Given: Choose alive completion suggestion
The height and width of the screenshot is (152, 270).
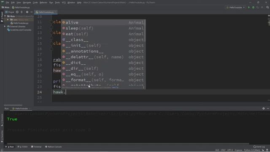Looking at the screenshot, I should [103, 22].
